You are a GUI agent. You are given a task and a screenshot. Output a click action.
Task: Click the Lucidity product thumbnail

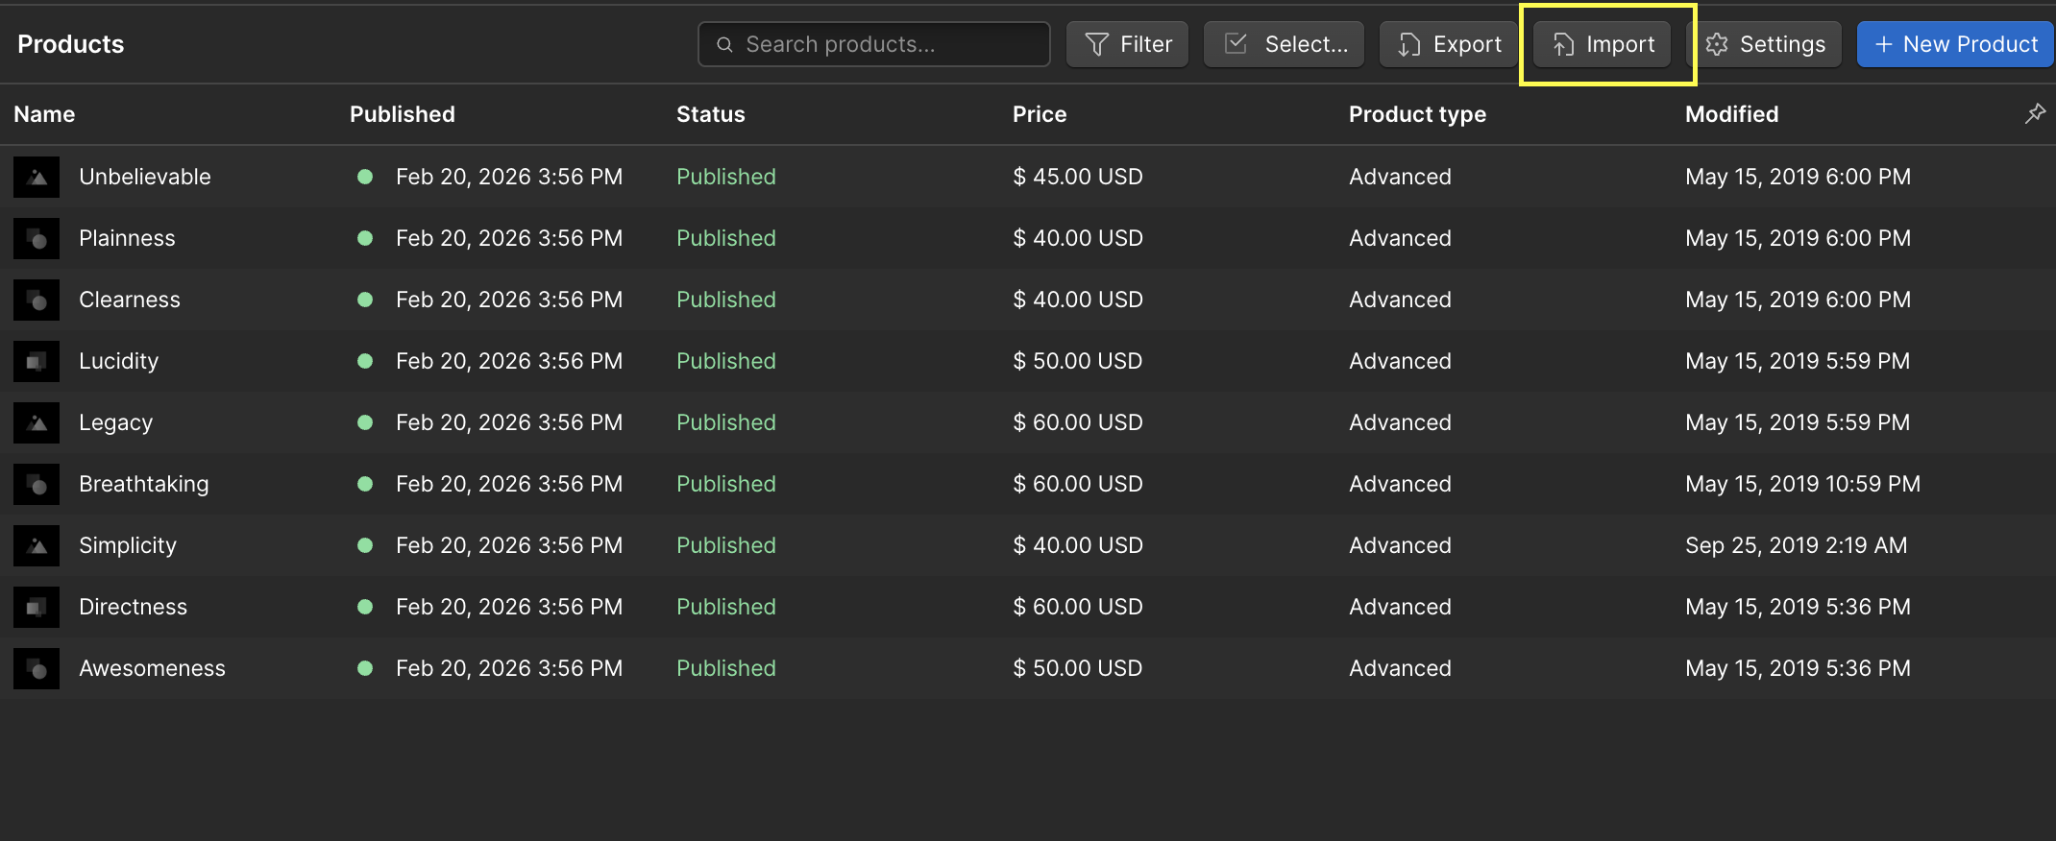(37, 361)
